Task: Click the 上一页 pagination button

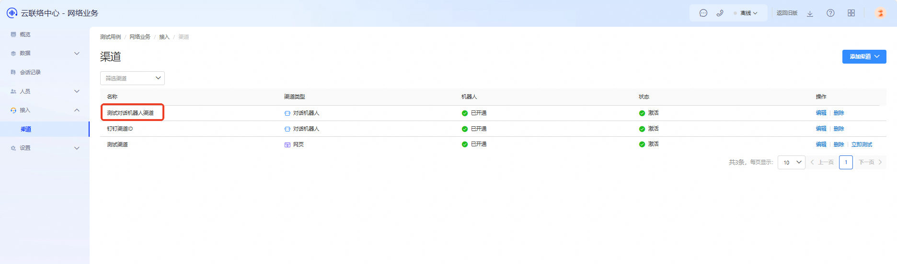Action: pos(822,163)
